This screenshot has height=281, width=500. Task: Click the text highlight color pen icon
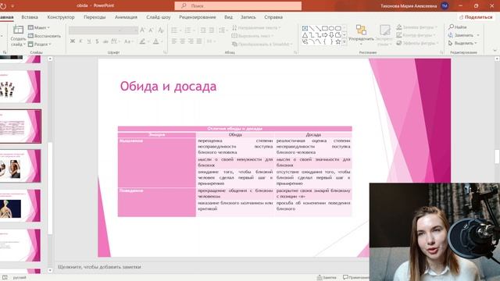142,41
